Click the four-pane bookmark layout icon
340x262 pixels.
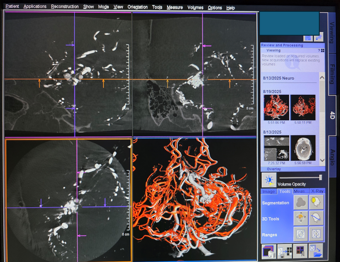pos(300,252)
